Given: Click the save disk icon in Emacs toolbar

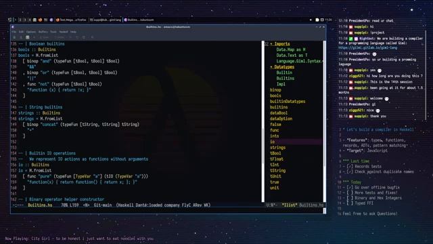Looking at the screenshot, I should 27,37.
